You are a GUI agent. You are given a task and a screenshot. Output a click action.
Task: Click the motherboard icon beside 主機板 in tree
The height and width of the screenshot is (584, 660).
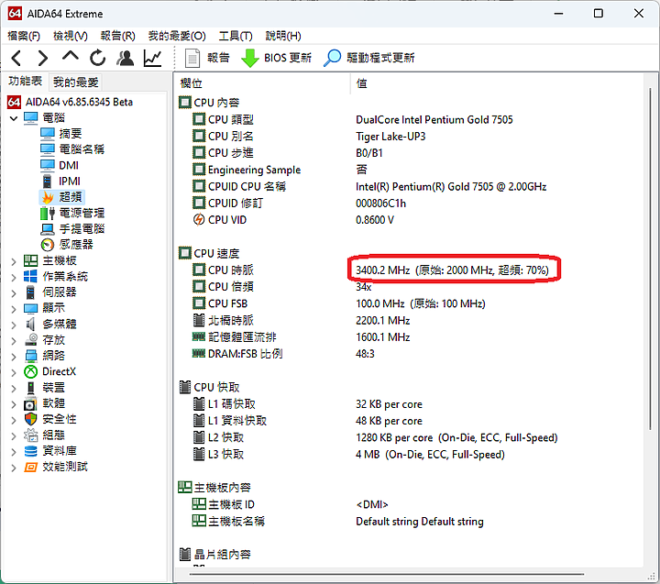click(x=31, y=260)
